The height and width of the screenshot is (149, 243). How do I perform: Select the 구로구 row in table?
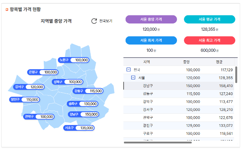point(179,134)
